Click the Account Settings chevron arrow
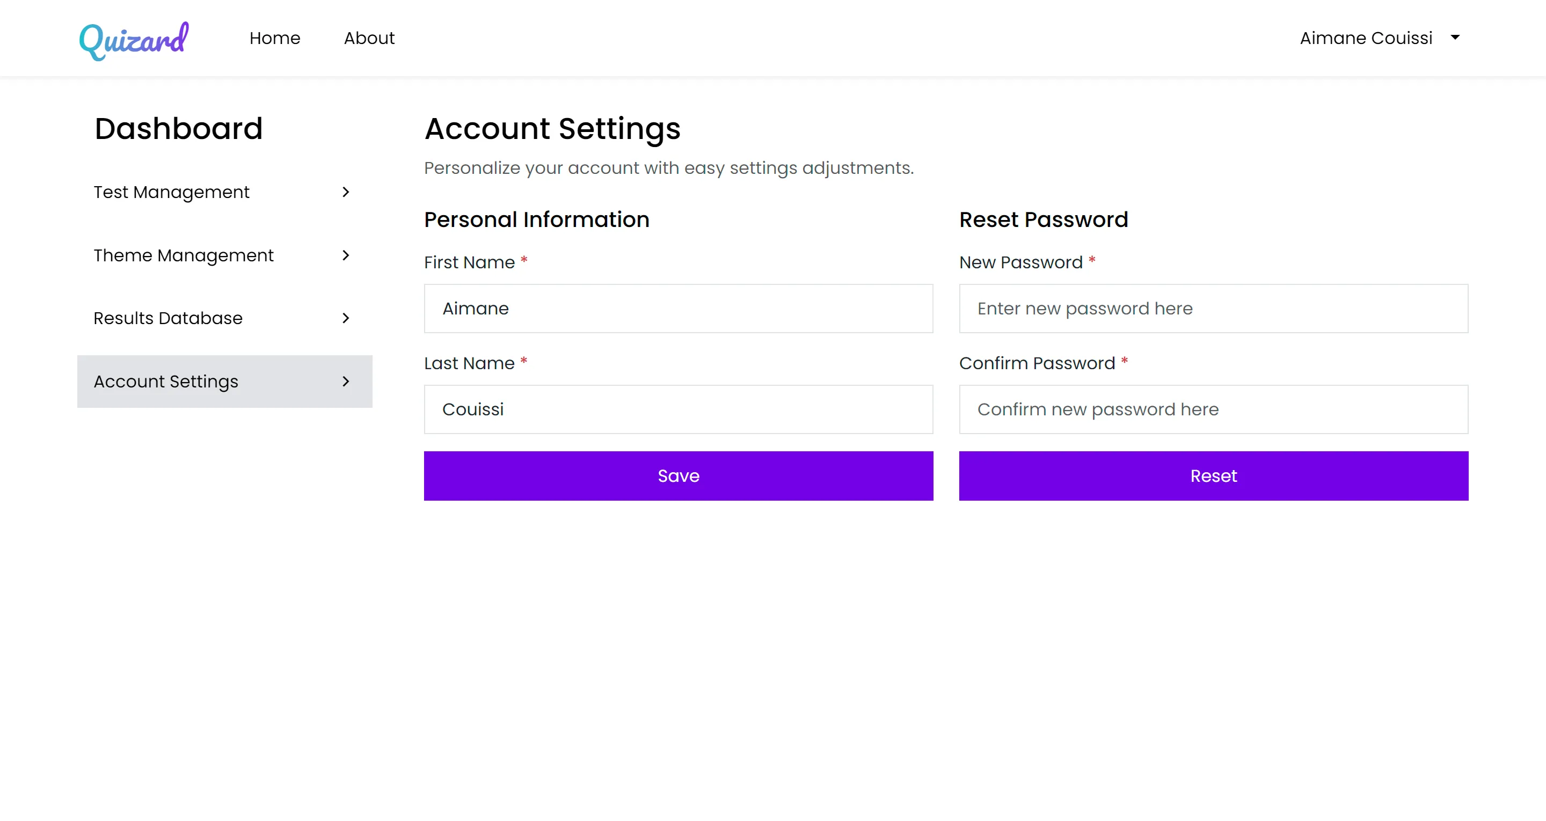This screenshot has height=821, width=1546. (x=346, y=381)
